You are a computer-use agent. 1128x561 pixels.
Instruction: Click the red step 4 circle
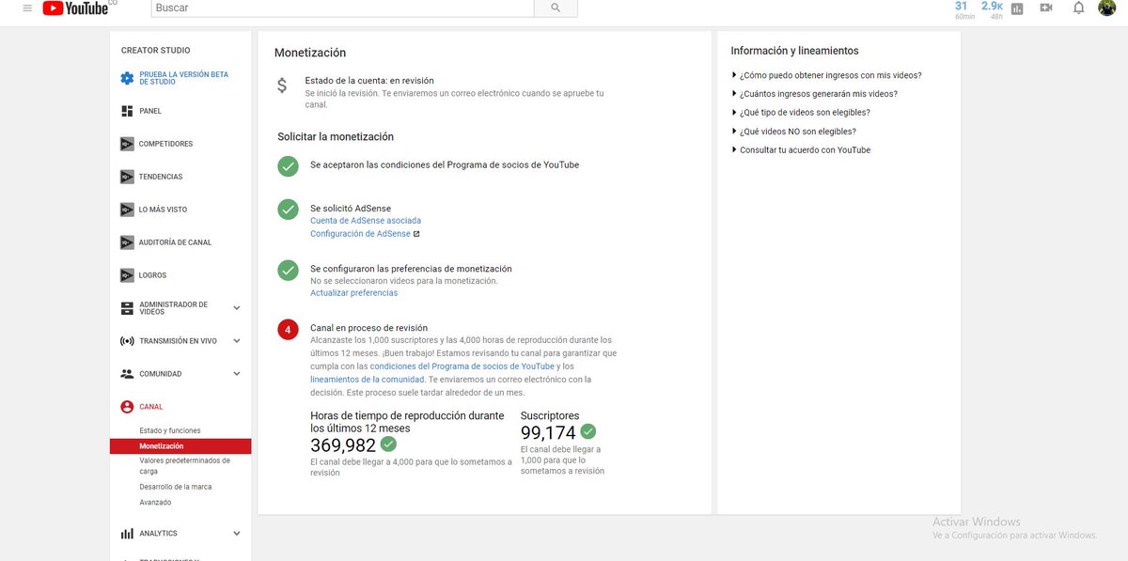coord(288,330)
